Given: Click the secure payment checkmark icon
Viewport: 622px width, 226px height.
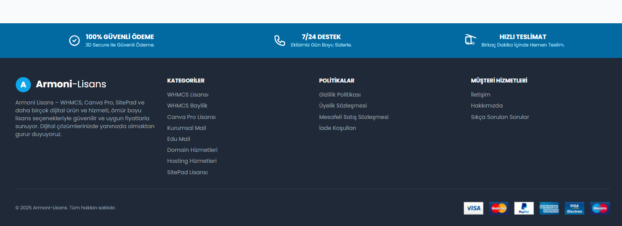Looking at the screenshot, I should (x=74, y=40).
